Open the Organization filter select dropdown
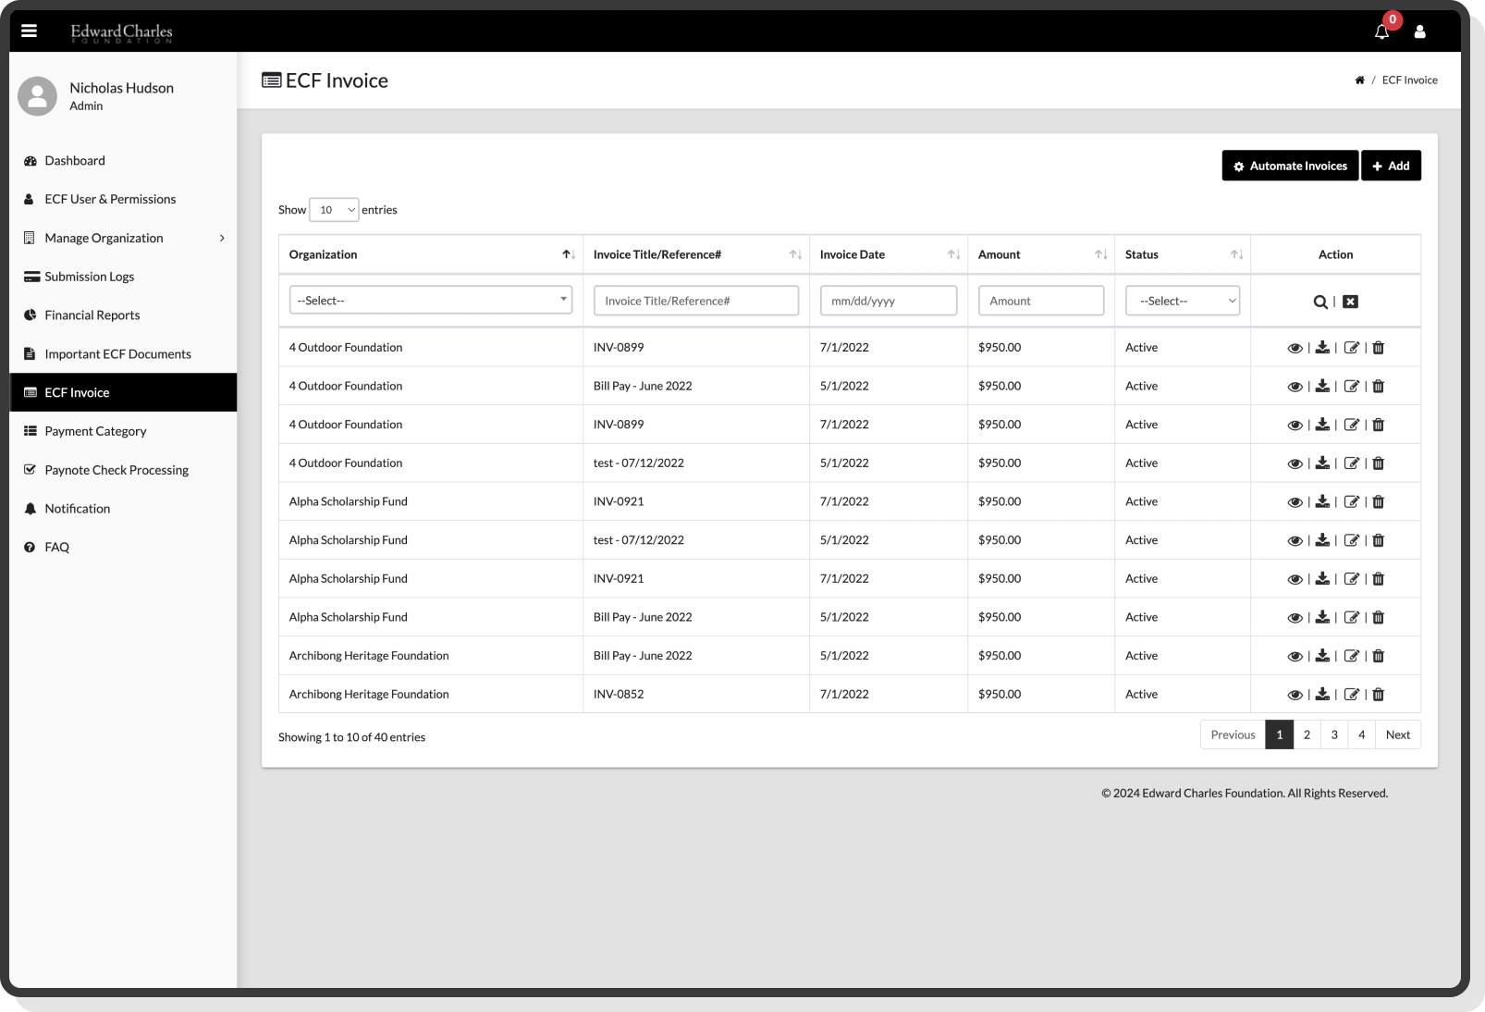Screen dimensions: 1485x1012 (431, 300)
